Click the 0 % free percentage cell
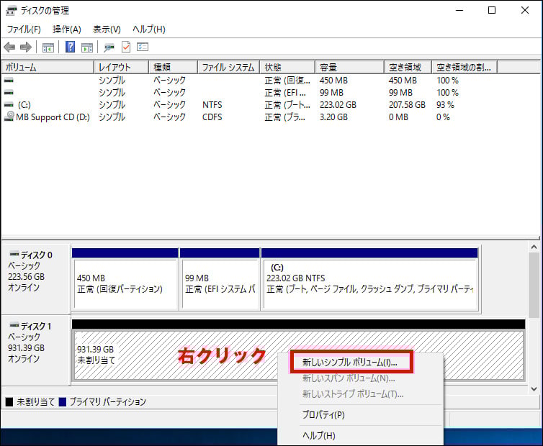This screenshot has height=446, width=543. (x=443, y=117)
